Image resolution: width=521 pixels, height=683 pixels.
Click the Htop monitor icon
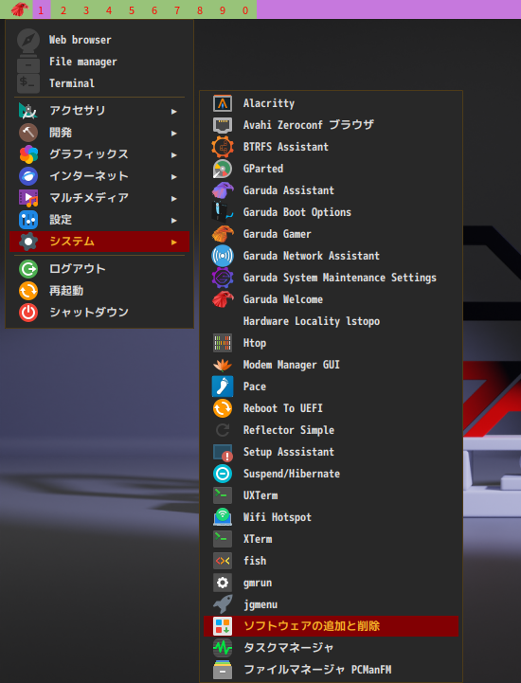pyautogui.click(x=223, y=343)
